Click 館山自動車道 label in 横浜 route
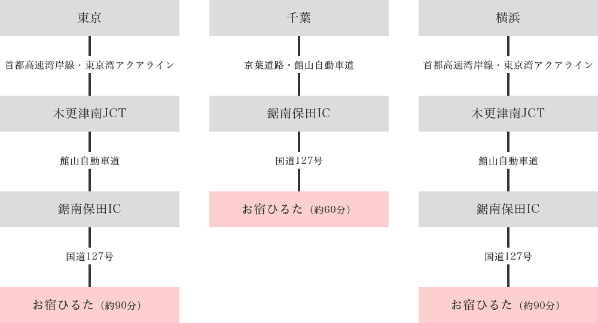 (x=508, y=161)
